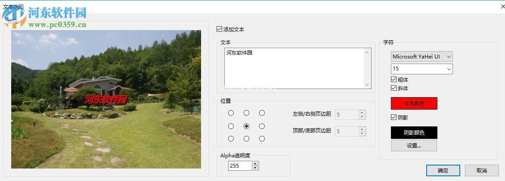Select the center position radio button
This screenshot has width=505, height=181.
(x=246, y=126)
